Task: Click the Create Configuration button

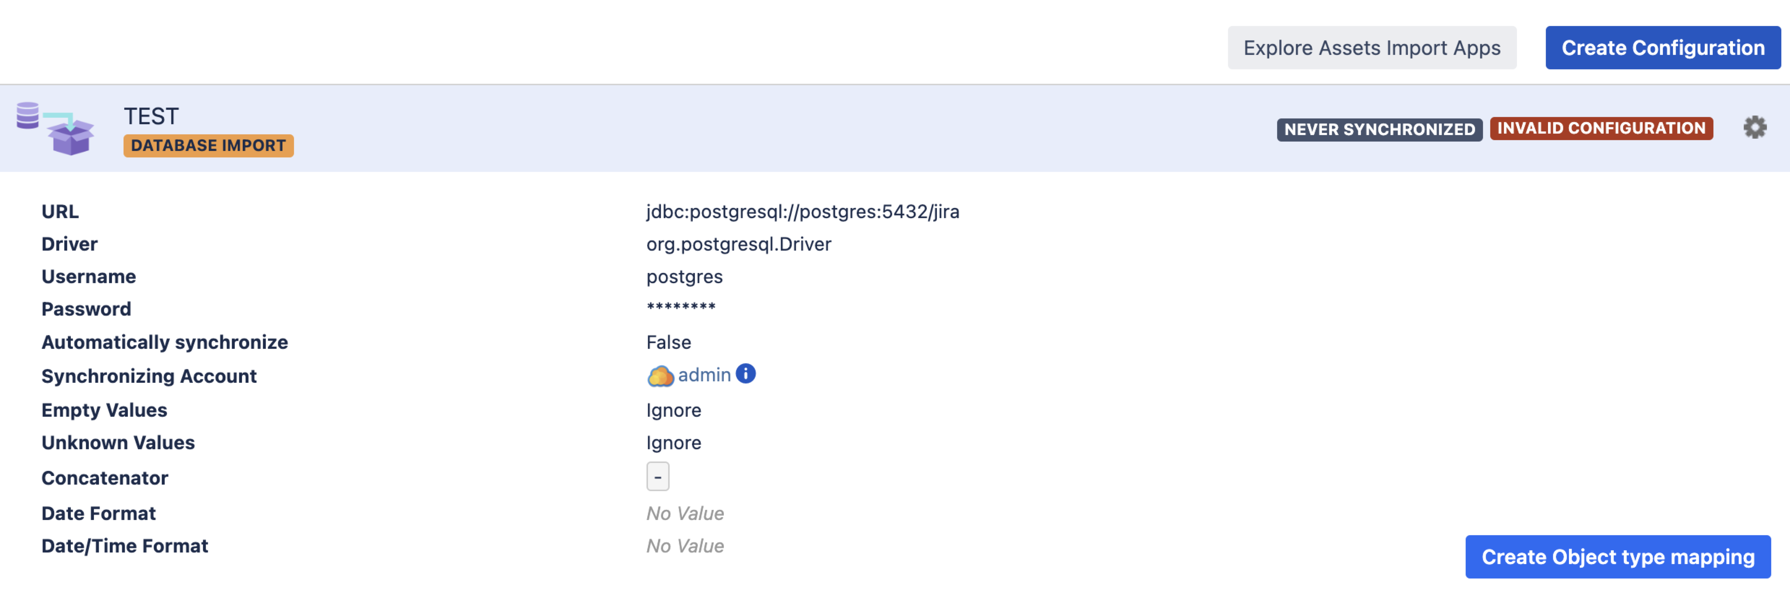Action: tap(1662, 48)
